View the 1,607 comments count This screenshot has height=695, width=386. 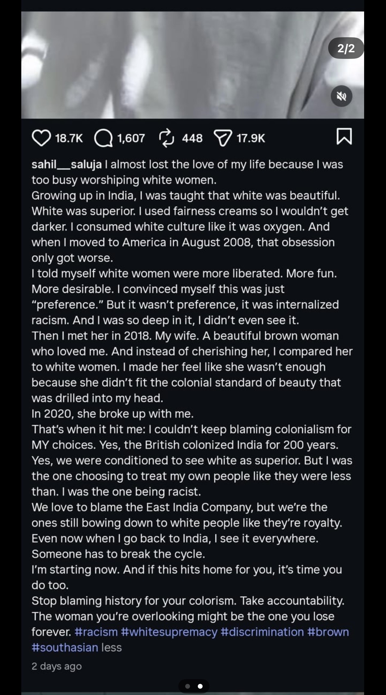click(x=131, y=138)
